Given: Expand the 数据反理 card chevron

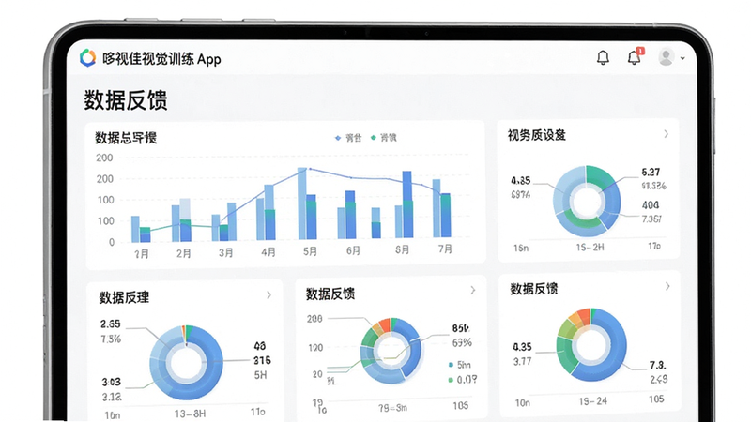Looking at the screenshot, I should pos(269,295).
